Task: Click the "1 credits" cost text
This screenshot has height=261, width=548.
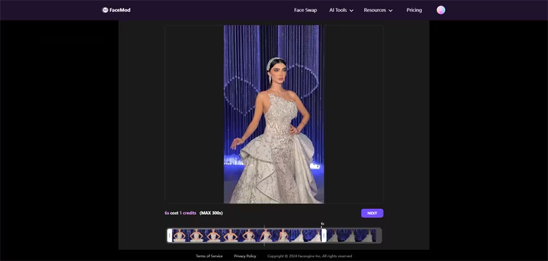Action: [188, 213]
